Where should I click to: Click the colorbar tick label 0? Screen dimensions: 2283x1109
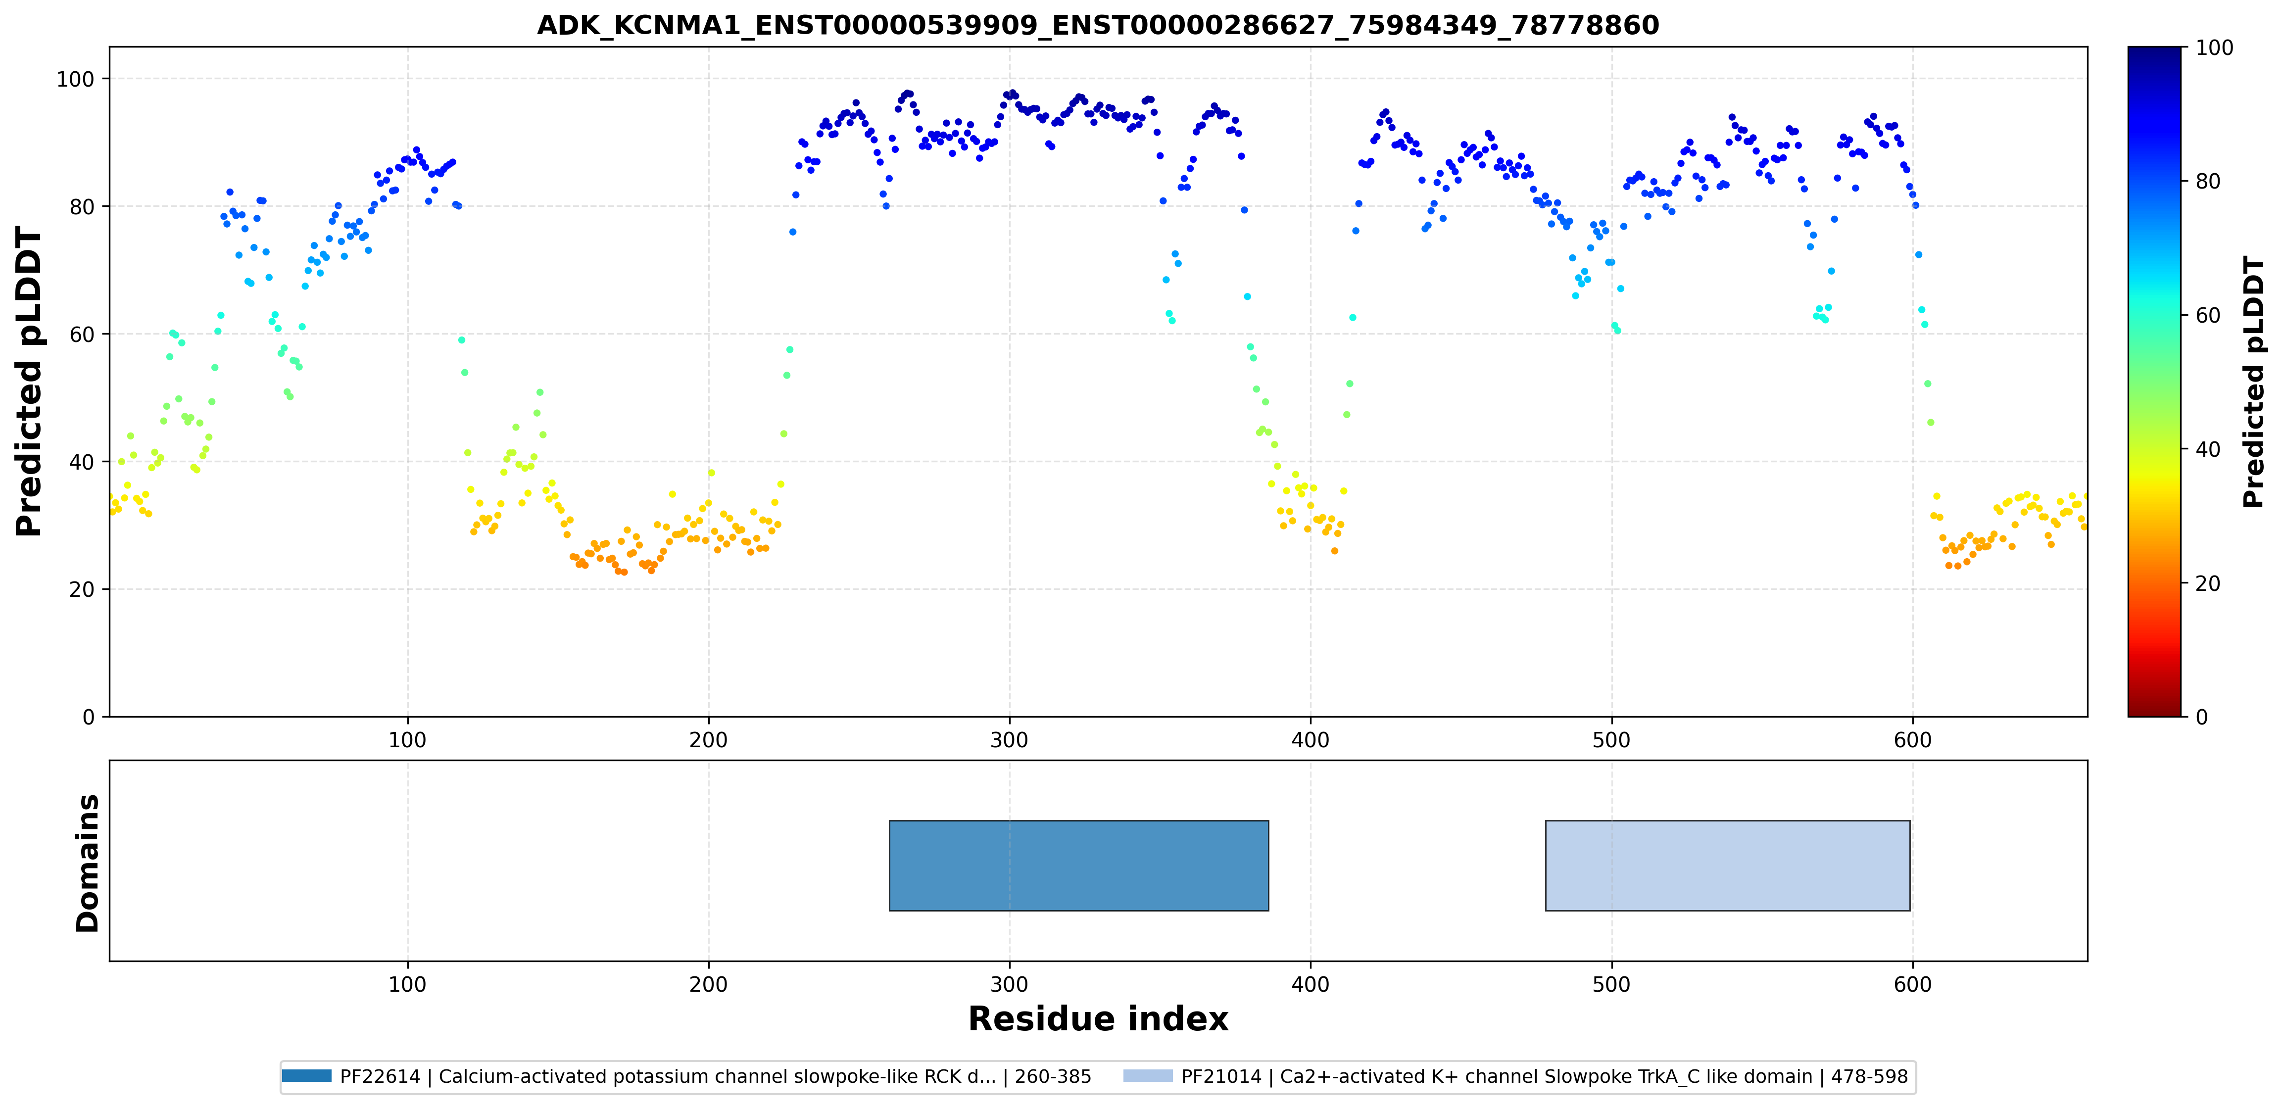[x=2201, y=717]
